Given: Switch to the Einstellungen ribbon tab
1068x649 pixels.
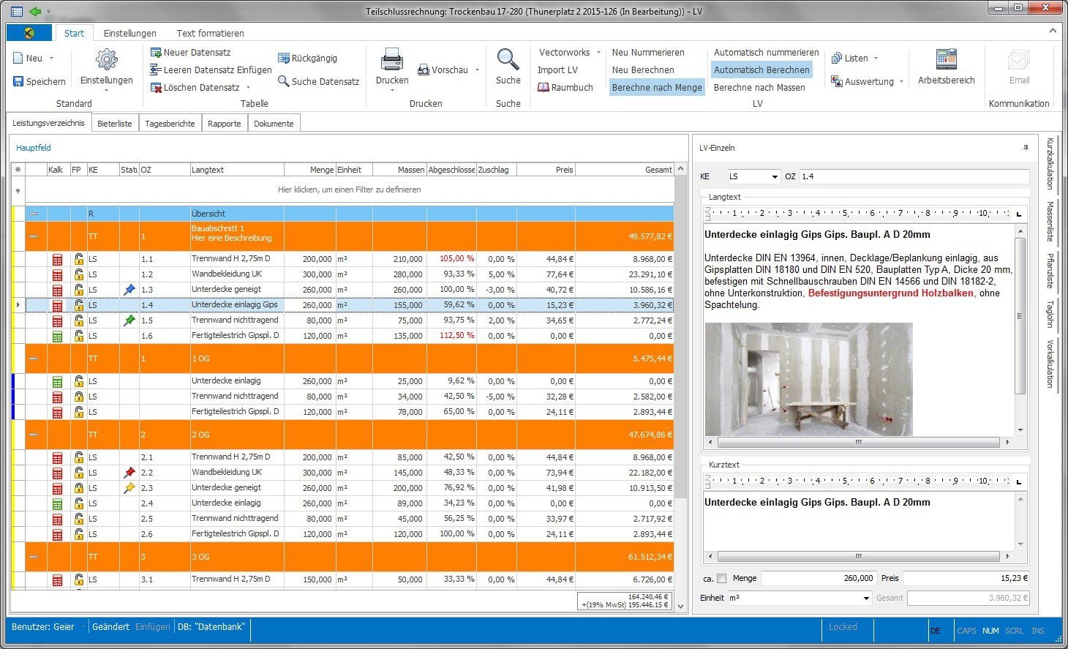Looking at the screenshot, I should [x=129, y=33].
